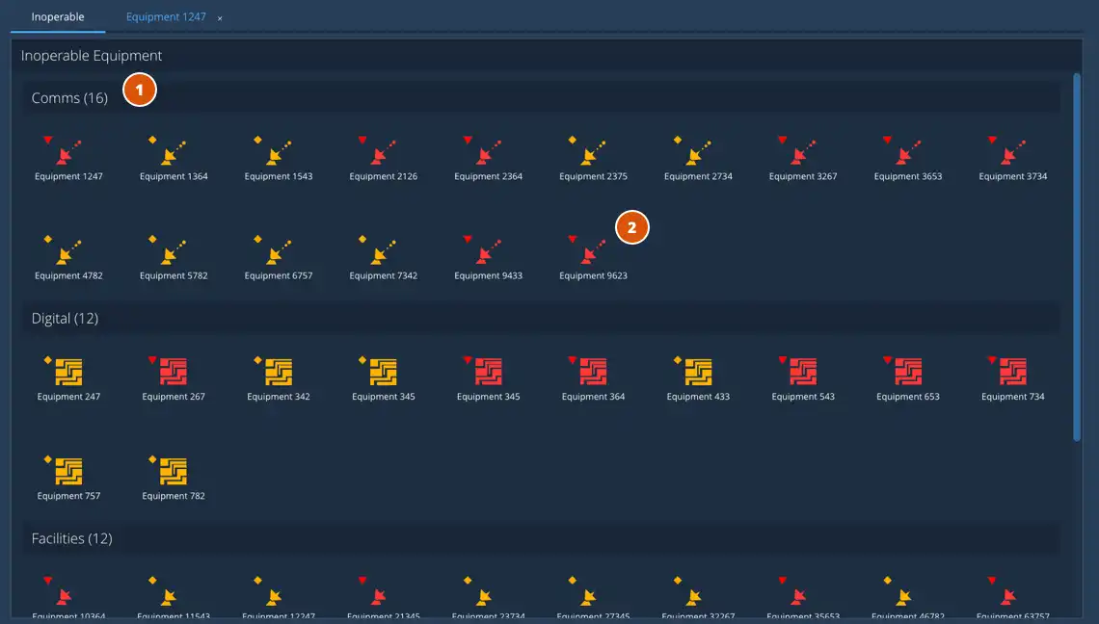Choose the Equipment 757 digital icon
The height and width of the screenshot is (624, 1099).
[68, 471]
